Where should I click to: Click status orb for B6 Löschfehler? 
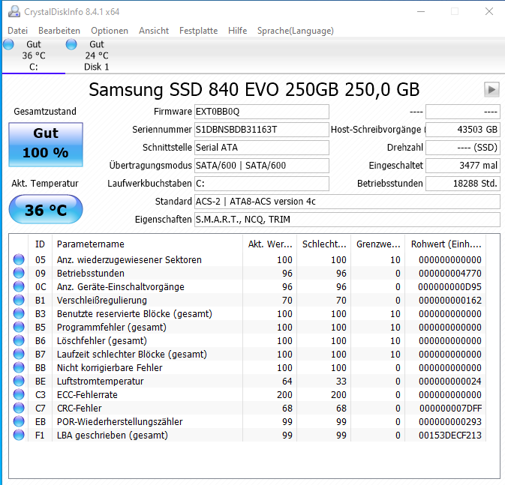tap(19, 340)
